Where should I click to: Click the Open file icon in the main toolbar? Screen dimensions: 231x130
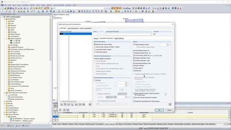coord(5,8)
